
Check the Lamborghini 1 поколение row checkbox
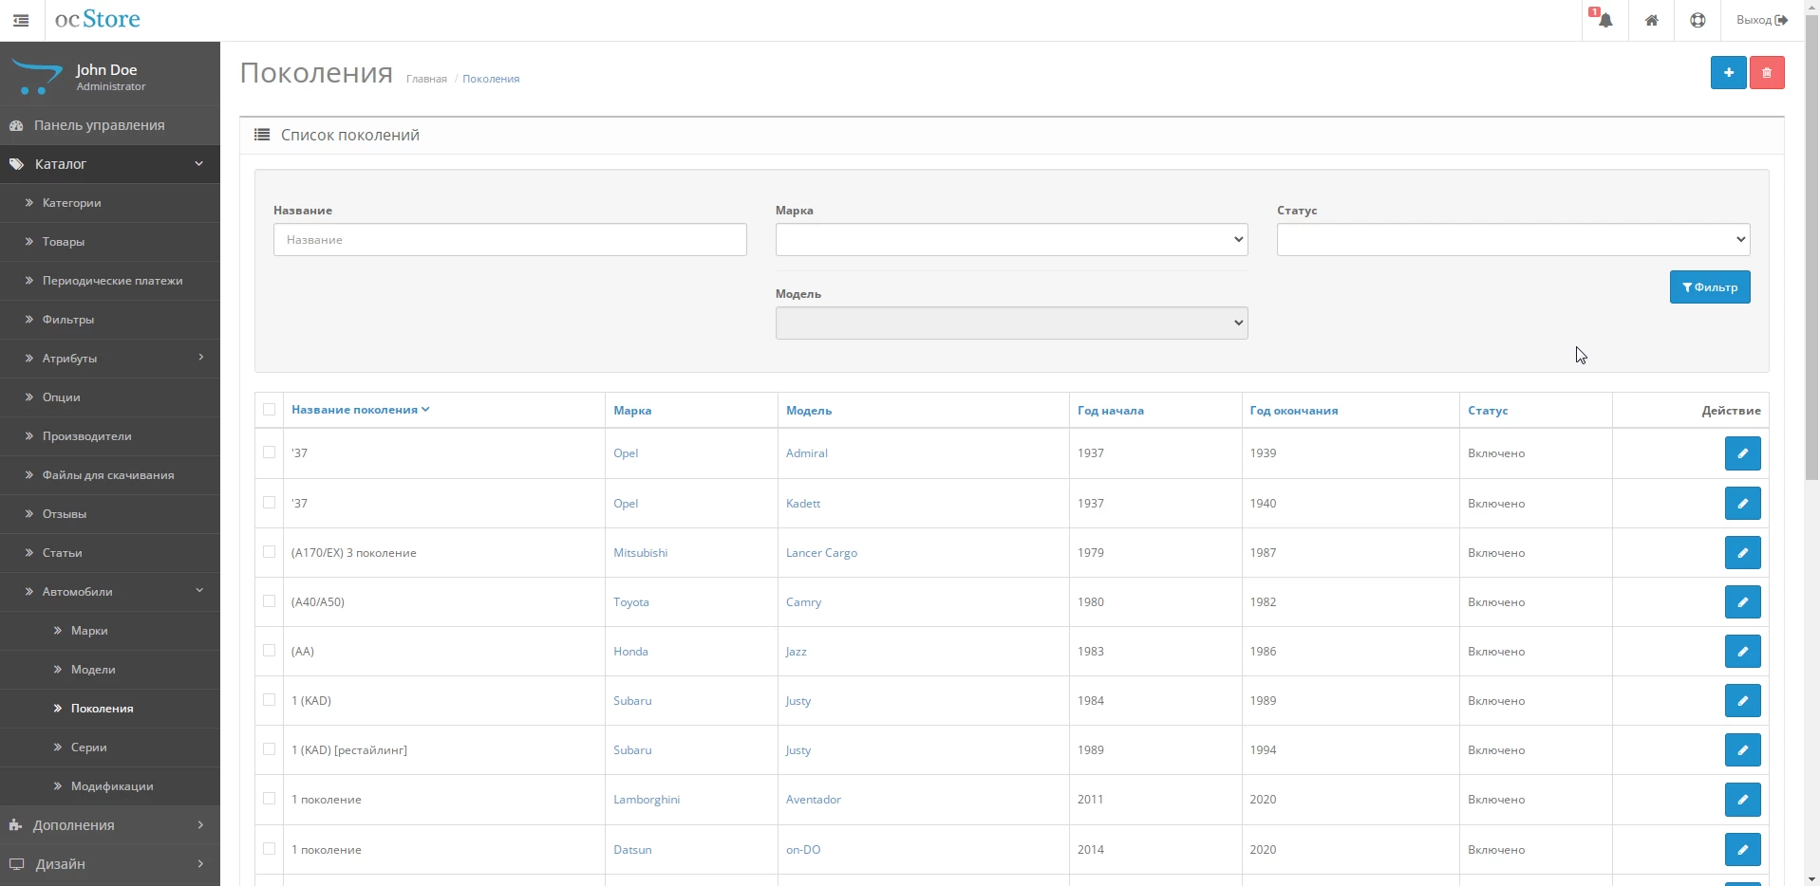tap(270, 799)
